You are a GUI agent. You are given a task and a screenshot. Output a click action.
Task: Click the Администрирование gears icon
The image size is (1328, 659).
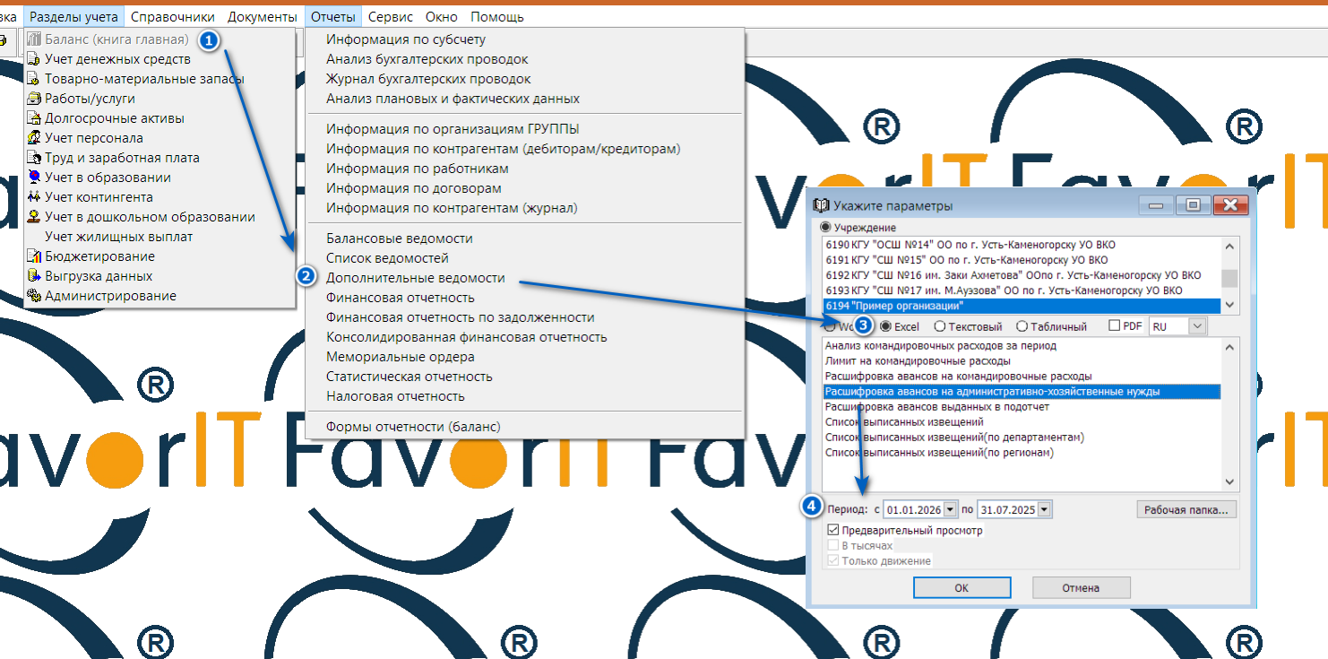[x=35, y=296]
